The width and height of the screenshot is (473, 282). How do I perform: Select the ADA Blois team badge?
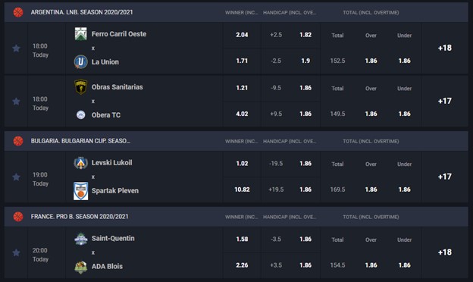pyautogui.click(x=81, y=267)
